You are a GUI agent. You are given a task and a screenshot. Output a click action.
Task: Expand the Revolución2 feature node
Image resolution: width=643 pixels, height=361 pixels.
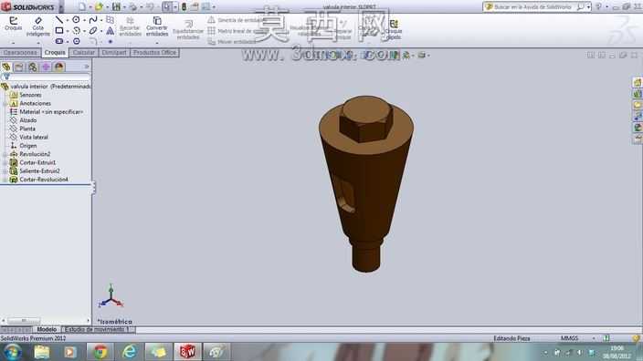click(x=5, y=154)
